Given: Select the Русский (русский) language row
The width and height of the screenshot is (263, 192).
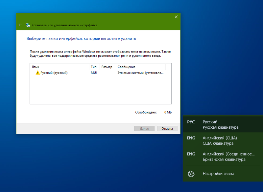Looking at the screenshot, I should point(101,73).
